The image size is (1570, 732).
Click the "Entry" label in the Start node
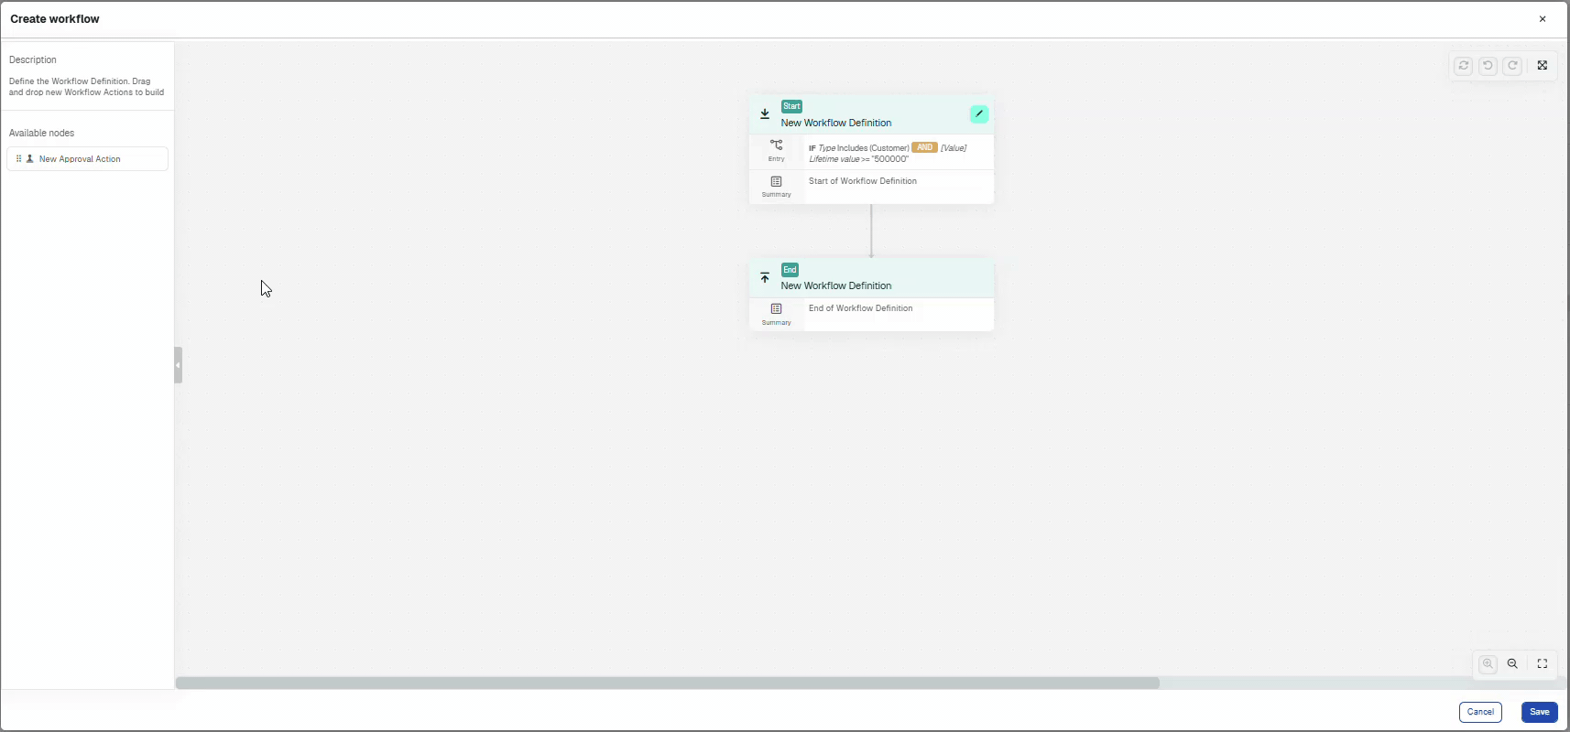(x=777, y=159)
